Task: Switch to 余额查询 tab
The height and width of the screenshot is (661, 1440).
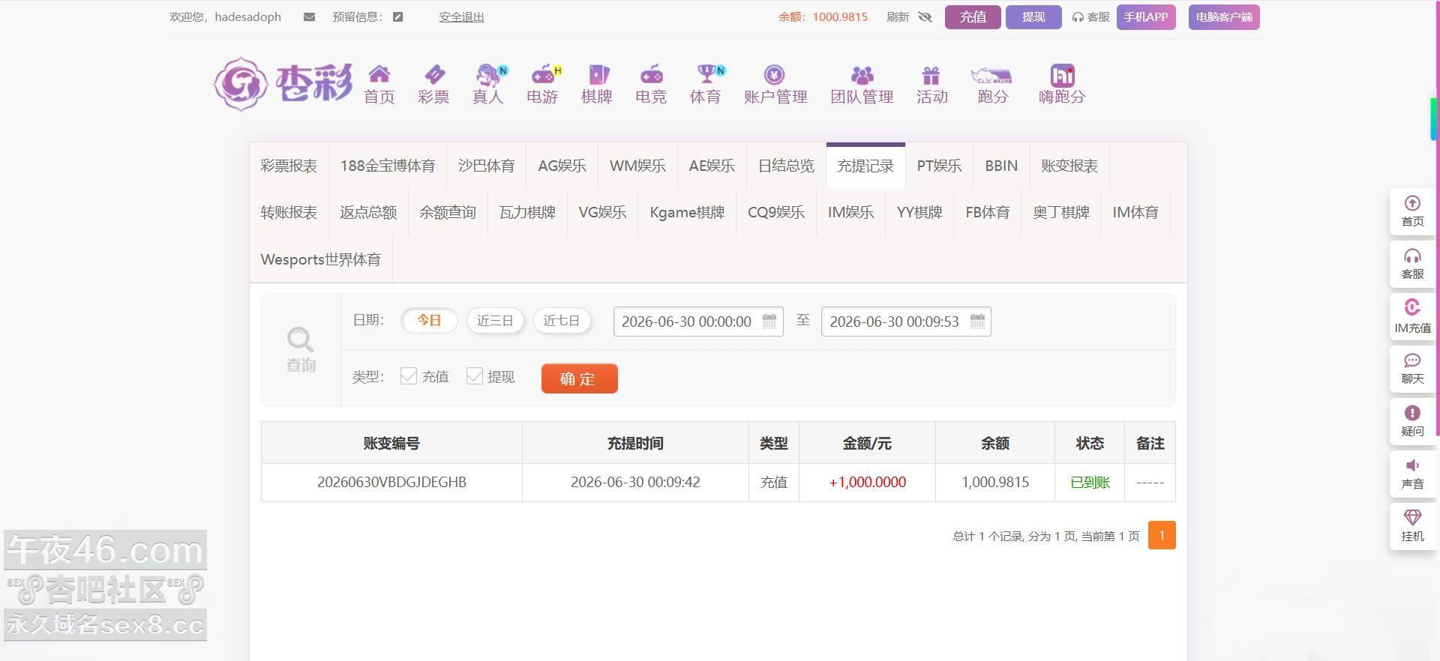Action: click(448, 213)
